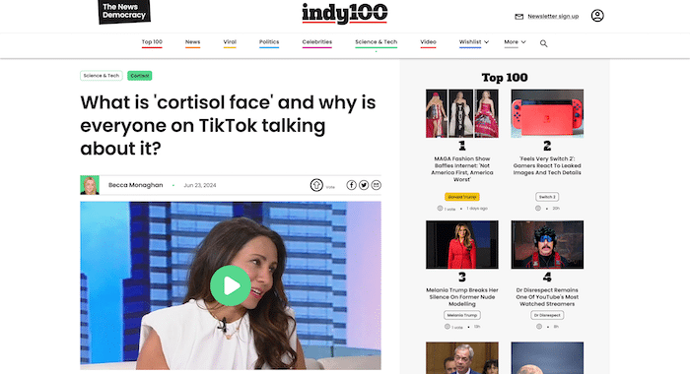
Task: Open the user account profile icon
Action: pyautogui.click(x=597, y=16)
